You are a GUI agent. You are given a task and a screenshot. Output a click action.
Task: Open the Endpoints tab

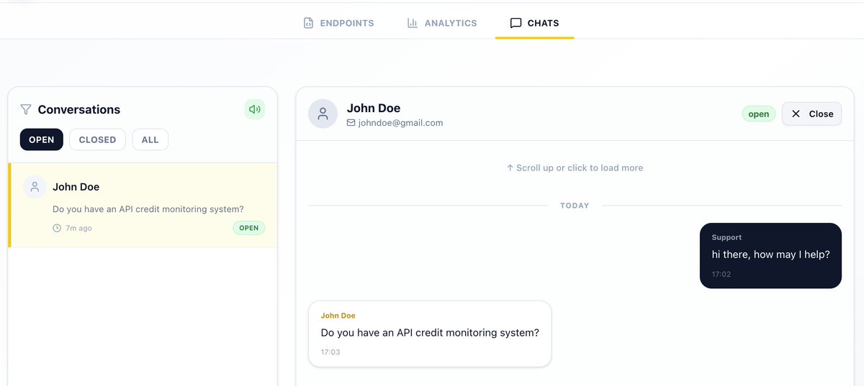(x=338, y=23)
